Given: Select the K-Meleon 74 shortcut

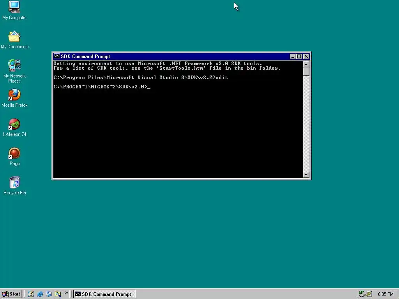Looking at the screenshot, I should [x=14, y=127].
